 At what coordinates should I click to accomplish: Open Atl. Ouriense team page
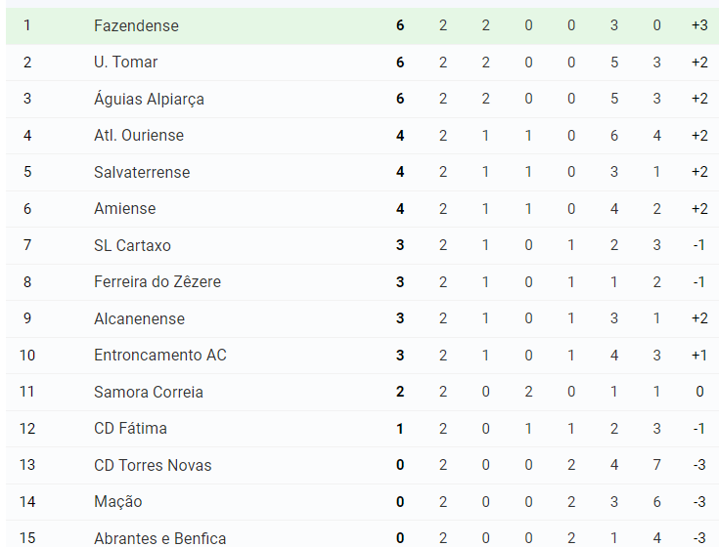click(139, 136)
